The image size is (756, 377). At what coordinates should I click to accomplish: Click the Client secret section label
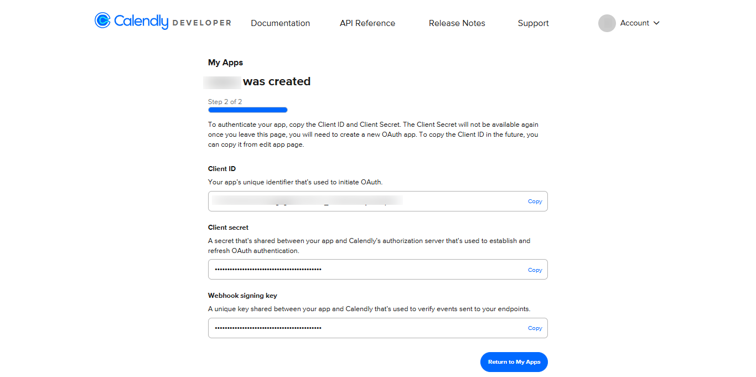click(x=228, y=228)
